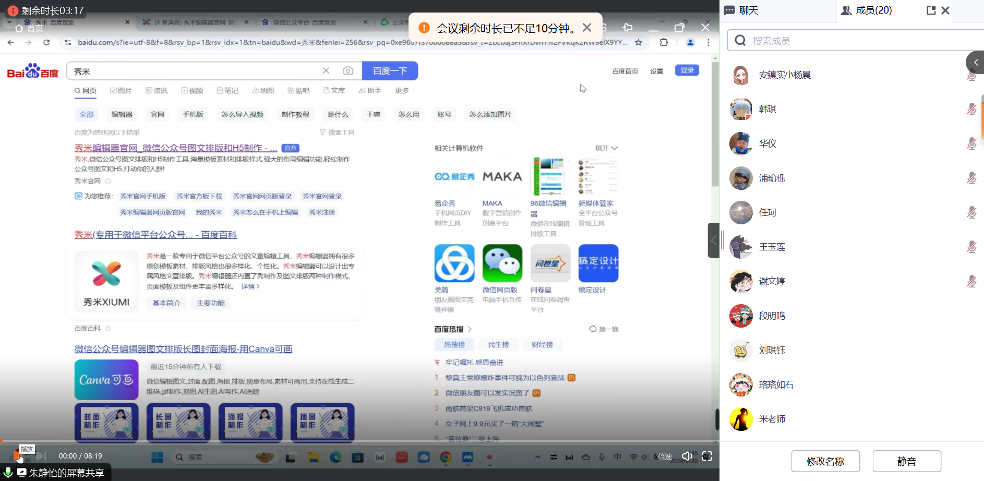This screenshot has width=984, height=481.
Task: Click the 修改名称 rename button
Action: (825, 461)
